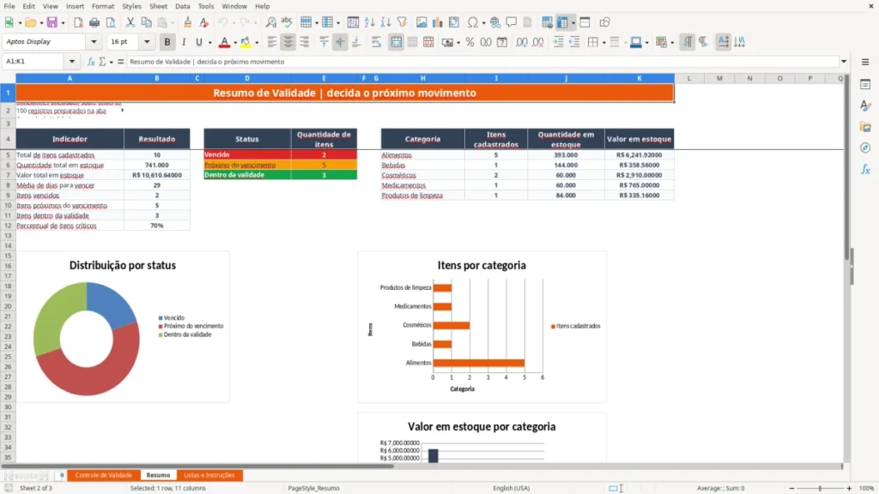This screenshot has height=494, width=879.
Task: Toggle Center Vertically alignment
Action: 340,42
